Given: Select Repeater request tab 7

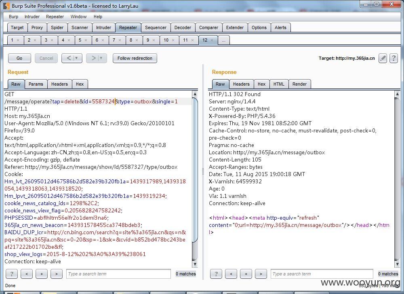Looking at the screenshot, I should pyautogui.click(x=114, y=40).
